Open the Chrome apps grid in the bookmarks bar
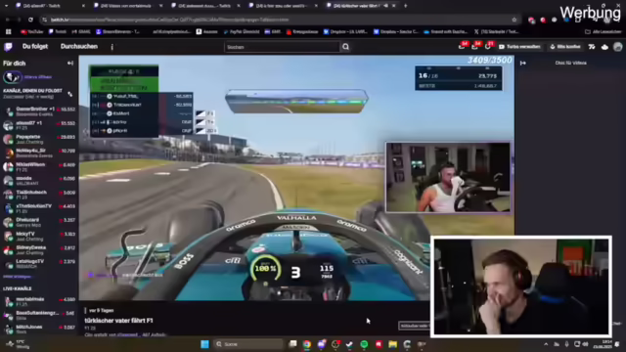 (x=9, y=31)
